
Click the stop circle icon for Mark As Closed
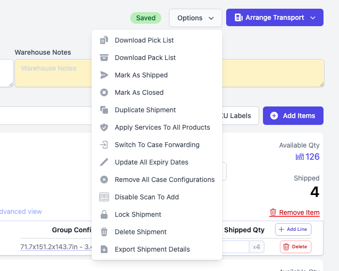pyautogui.click(x=104, y=92)
